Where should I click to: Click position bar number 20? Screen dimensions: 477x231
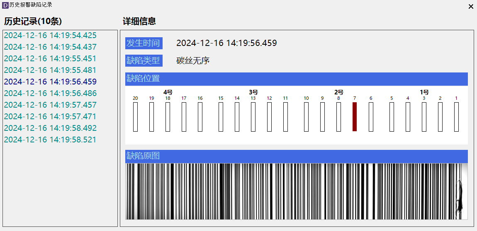pos(135,117)
